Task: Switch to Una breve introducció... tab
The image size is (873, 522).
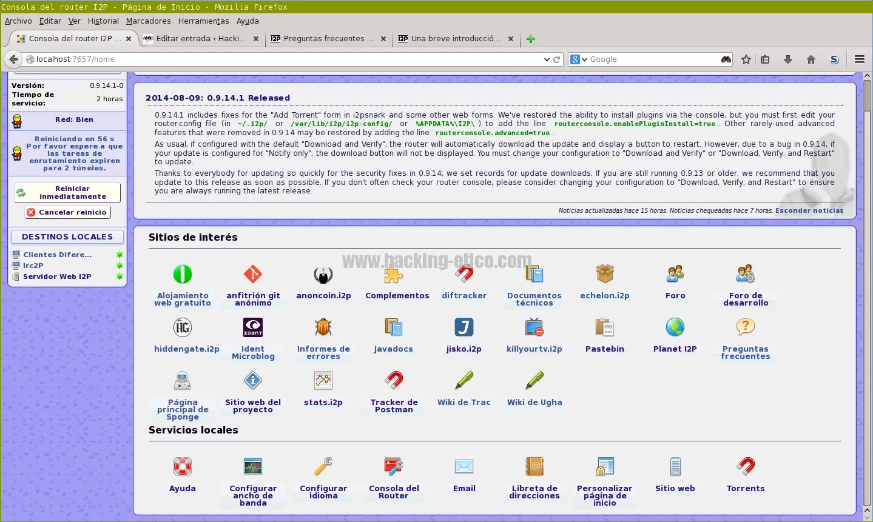Action: click(x=456, y=38)
